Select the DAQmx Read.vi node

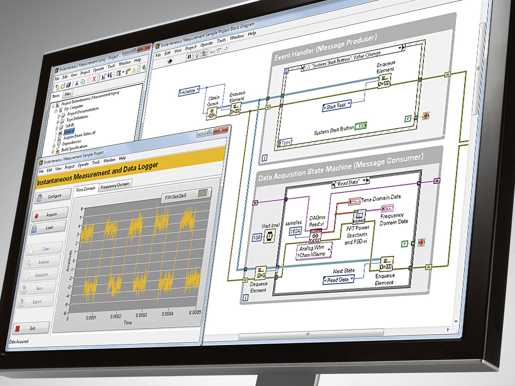point(316,236)
